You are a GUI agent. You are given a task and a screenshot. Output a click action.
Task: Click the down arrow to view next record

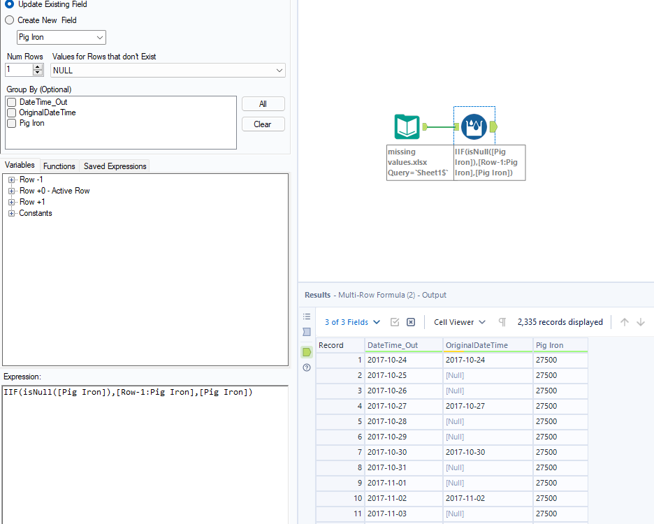coord(641,321)
